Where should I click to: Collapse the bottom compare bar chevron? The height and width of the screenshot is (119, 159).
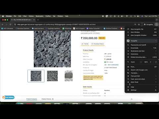(x=132, y=99)
